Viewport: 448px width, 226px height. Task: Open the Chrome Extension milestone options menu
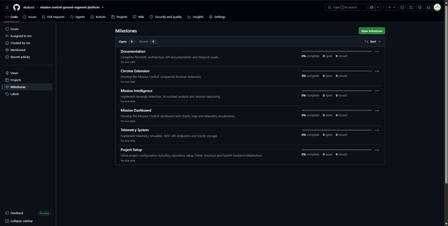pos(377,71)
